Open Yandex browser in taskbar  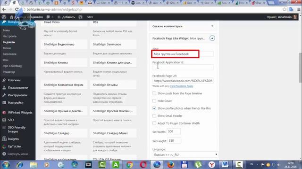[212, 165]
